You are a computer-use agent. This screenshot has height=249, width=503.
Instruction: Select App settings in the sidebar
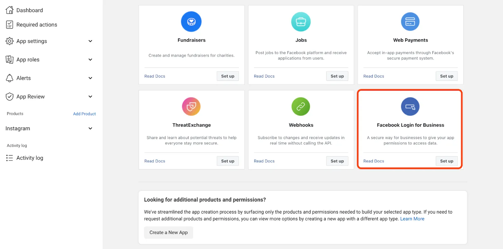(32, 41)
